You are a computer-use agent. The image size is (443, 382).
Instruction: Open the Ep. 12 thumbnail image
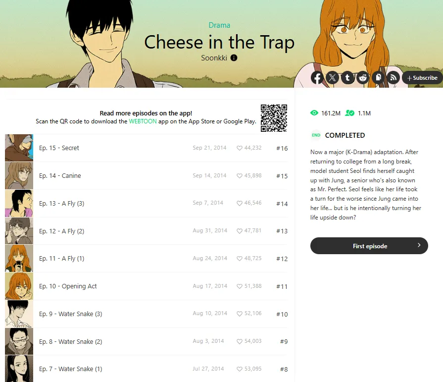click(19, 231)
